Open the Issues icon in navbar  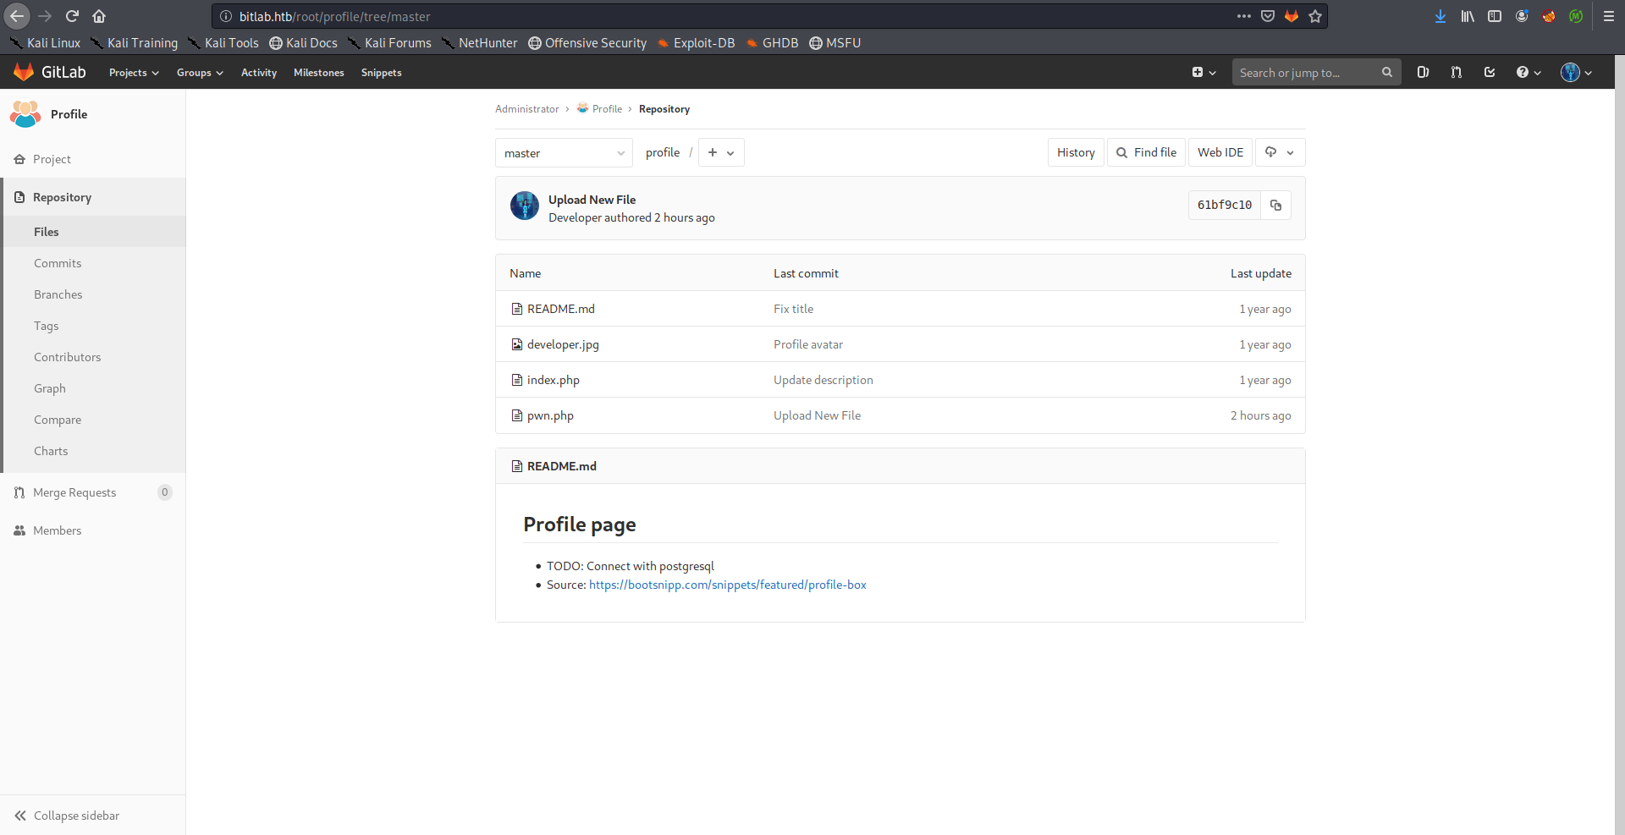1423,73
